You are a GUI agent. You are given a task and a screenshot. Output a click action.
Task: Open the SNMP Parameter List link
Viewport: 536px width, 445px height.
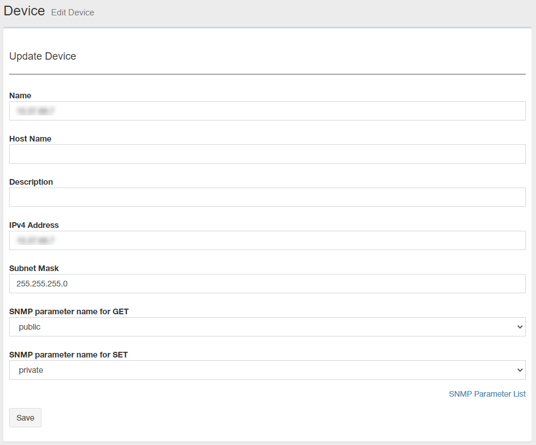[x=487, y=394]
